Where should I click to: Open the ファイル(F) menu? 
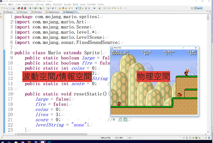pyautogui.click(x=3, y=4)
